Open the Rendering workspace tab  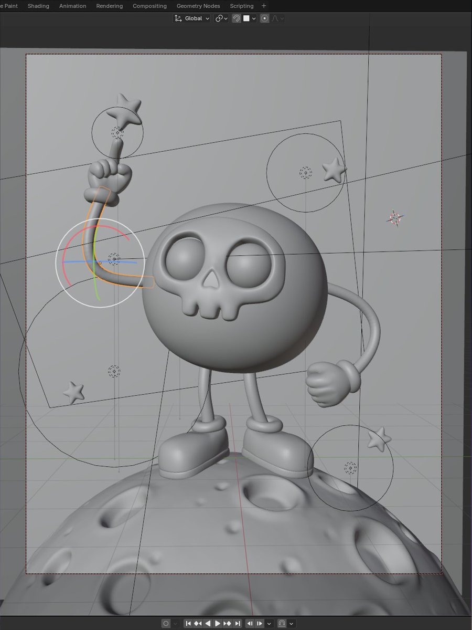coord(109,6)
